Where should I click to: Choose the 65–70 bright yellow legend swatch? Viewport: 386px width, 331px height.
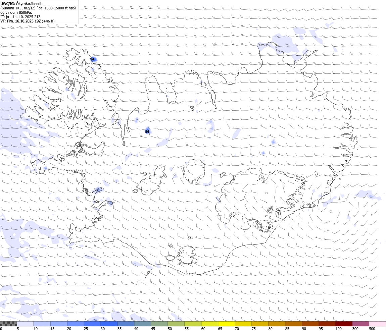tap(227, 324)
